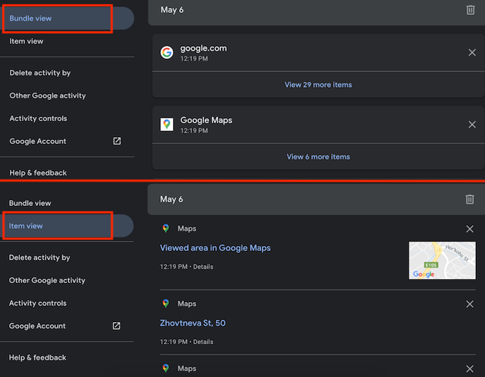Click View 29 more items
The image size is (485, 377).
(x=318, y=85)
